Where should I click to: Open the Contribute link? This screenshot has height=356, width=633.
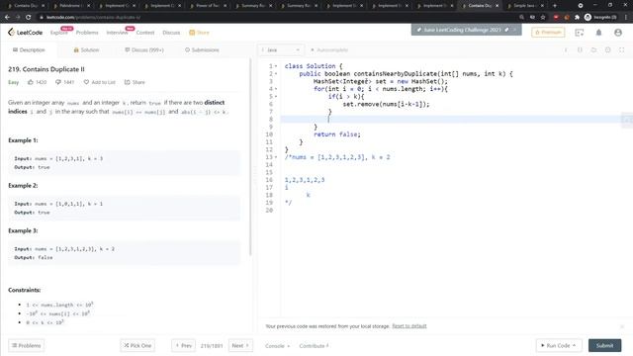314,346
